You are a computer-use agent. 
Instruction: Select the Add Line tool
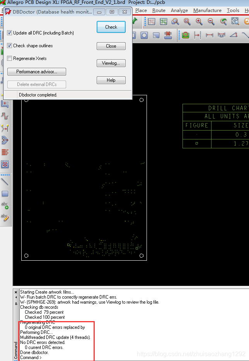coord(5,182)
